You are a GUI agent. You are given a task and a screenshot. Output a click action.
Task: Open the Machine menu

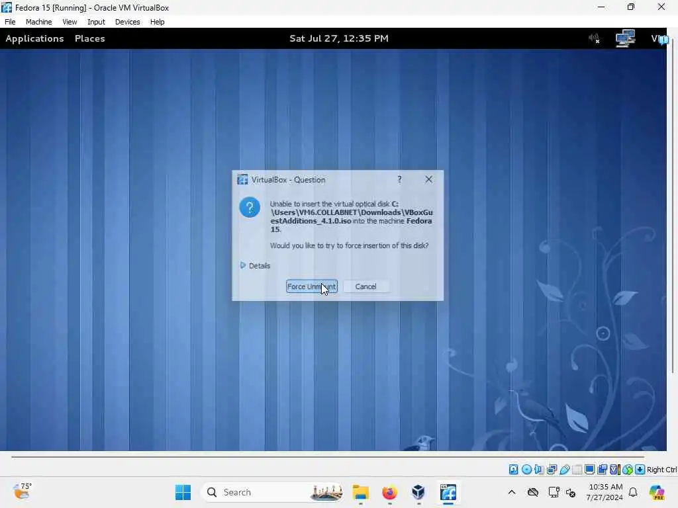pyautogui.click(x=39, y=22)
